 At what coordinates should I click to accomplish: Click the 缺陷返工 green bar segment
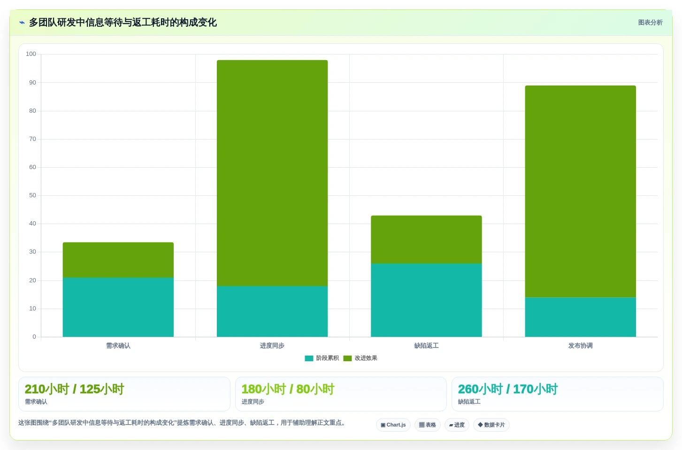tap(426, 240)
